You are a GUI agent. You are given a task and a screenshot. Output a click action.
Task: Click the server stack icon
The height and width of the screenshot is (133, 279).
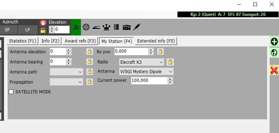(x=116, y=27)
